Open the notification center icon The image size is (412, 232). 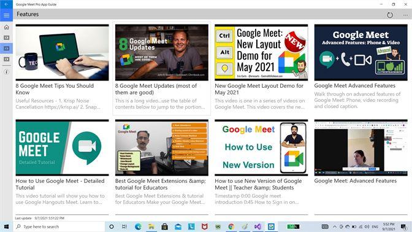[x=404, y=226]
